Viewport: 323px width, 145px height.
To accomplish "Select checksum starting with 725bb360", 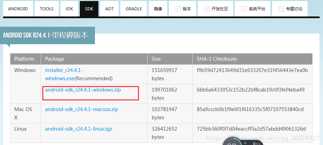I will tap(251, 129).
